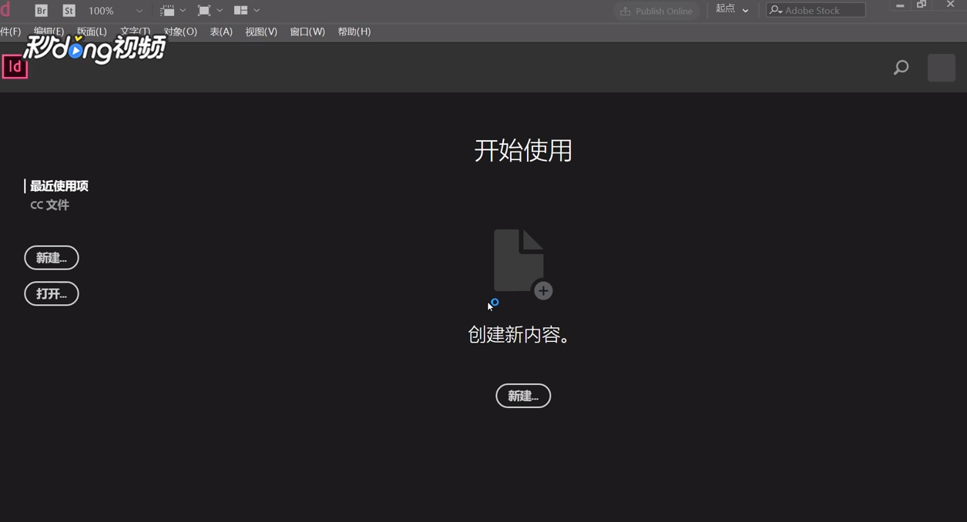
Task: Open the 起点 workspace dropdown
Action: pos(730,9)
